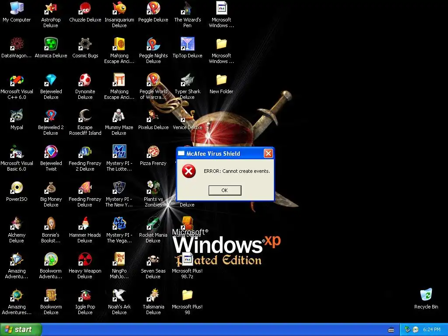Click the Plants vs Zombies icon

pyautogui.click(x=153, y=188)
